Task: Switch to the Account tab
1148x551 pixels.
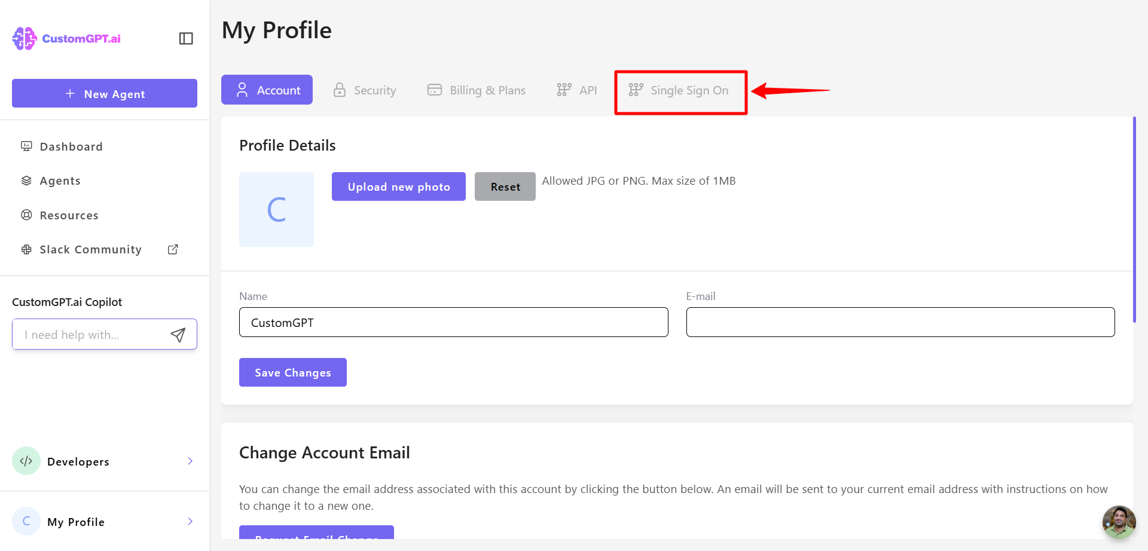Action: coord(267,90)
